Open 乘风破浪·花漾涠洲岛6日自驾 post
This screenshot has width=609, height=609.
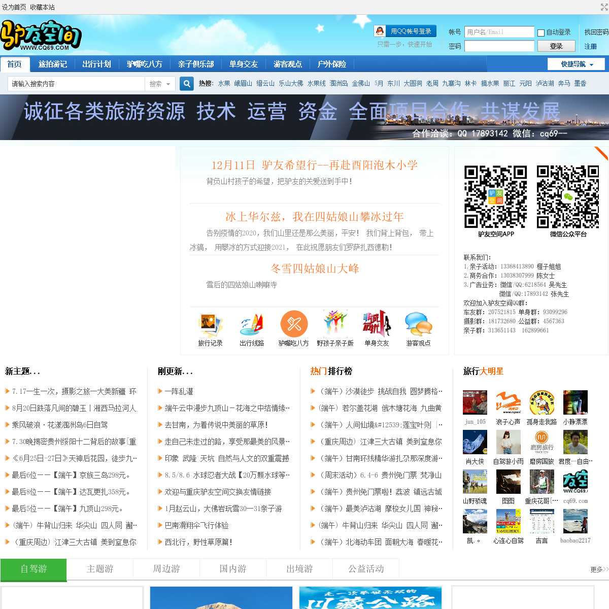pyautogui.click(x=60, y=425)
